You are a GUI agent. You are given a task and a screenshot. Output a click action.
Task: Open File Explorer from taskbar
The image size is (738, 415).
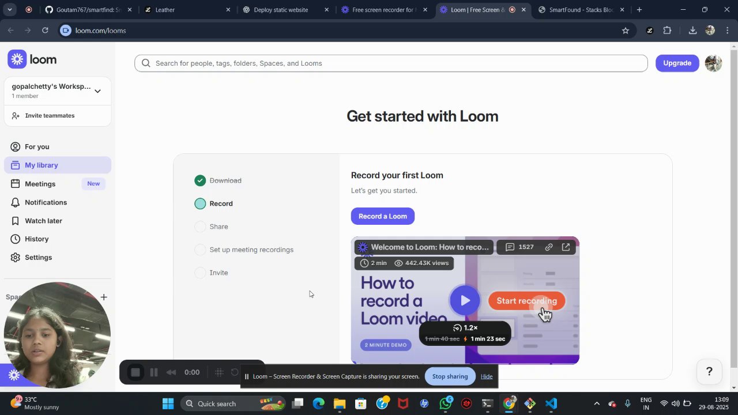click(x=340, y=403)
